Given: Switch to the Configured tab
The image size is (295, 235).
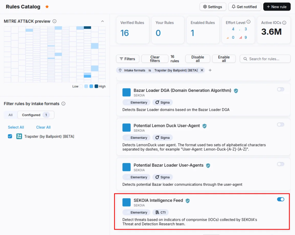Looking at the screenshot, I should 36,115.
